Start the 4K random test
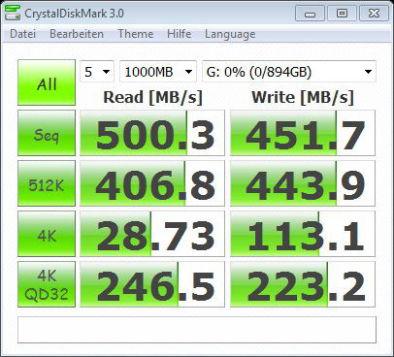394x357 pixels. [47, 234]
